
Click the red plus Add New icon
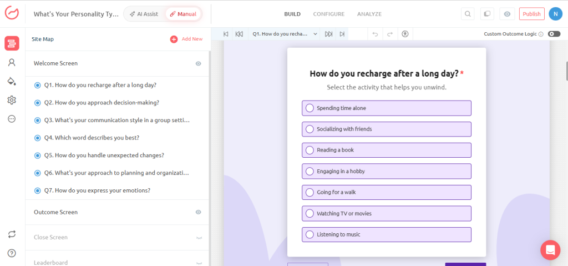tap(174, 39)
